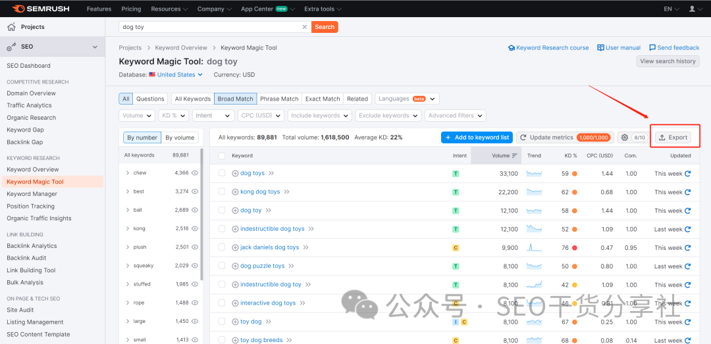Refresh metrics for dog puzzle toys row
The height and width of the screenshot is (344, 711).
[x=687, y=266]
